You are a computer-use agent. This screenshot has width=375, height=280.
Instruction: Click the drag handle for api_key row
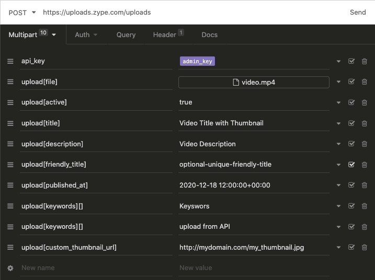click(10, 62)
